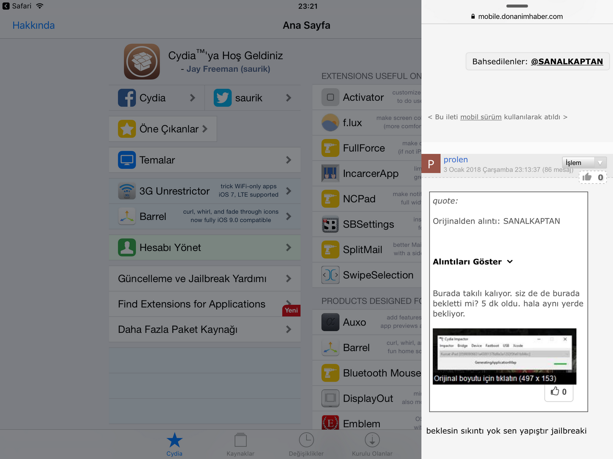Open the NCPad drill icon
The image size is (613, 459).
pos(330,199)
